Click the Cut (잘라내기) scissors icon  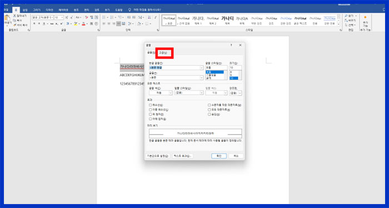click(14, 16)
